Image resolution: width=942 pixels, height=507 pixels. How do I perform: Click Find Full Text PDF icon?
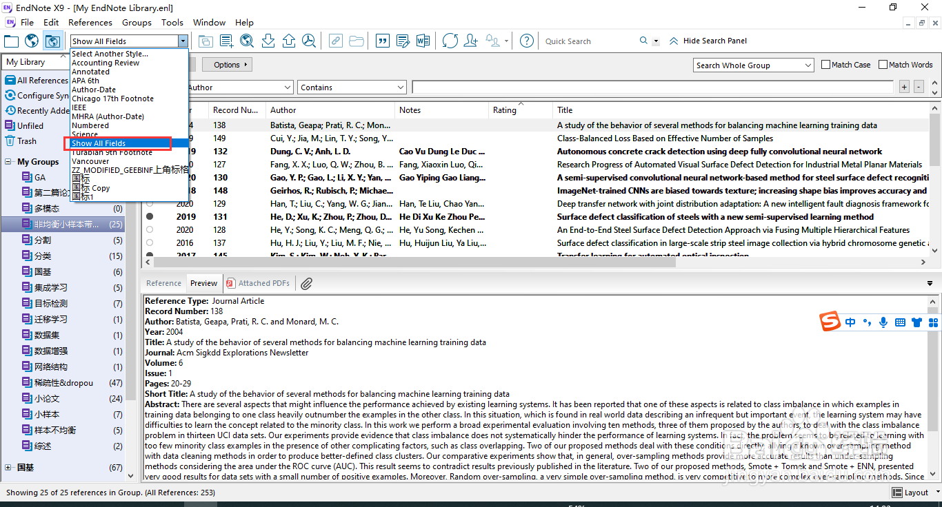point(309,41)
